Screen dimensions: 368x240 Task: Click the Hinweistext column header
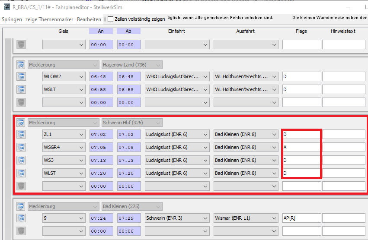coord(343,31)
